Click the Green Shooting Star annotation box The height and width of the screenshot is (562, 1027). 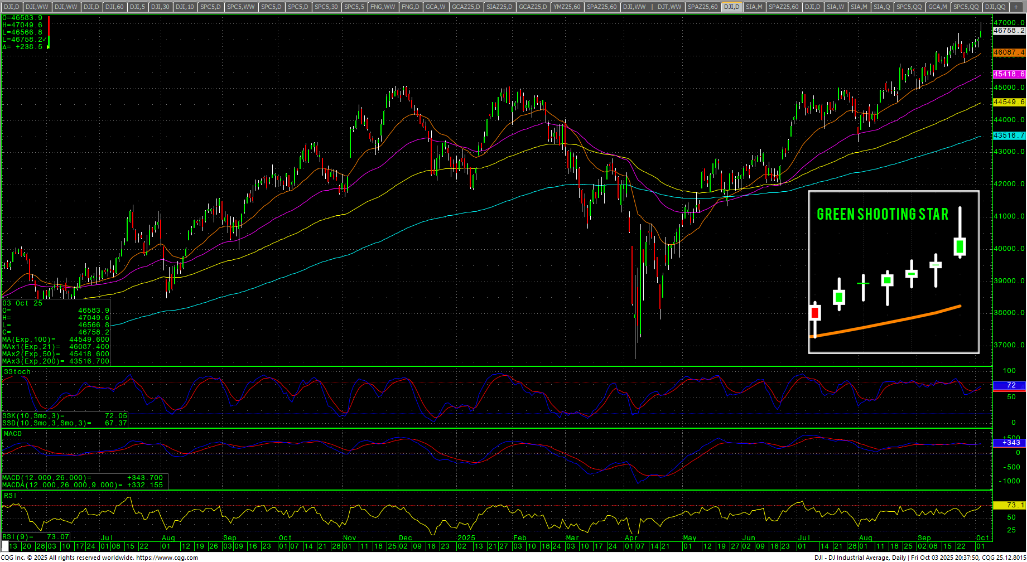893,272
